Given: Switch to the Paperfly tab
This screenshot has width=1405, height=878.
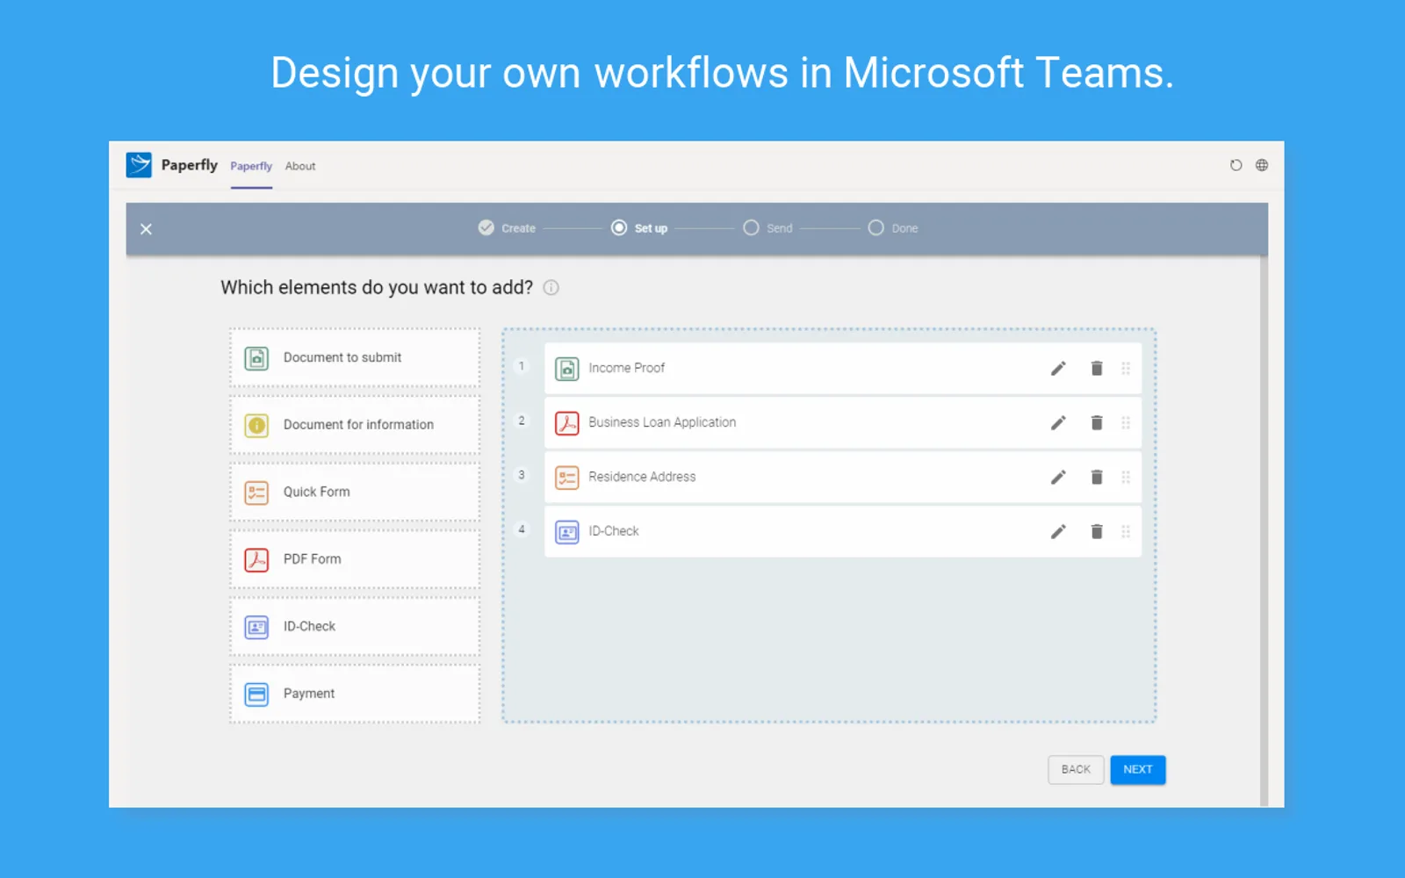Looking at the screenshot, I should (251, 166).
